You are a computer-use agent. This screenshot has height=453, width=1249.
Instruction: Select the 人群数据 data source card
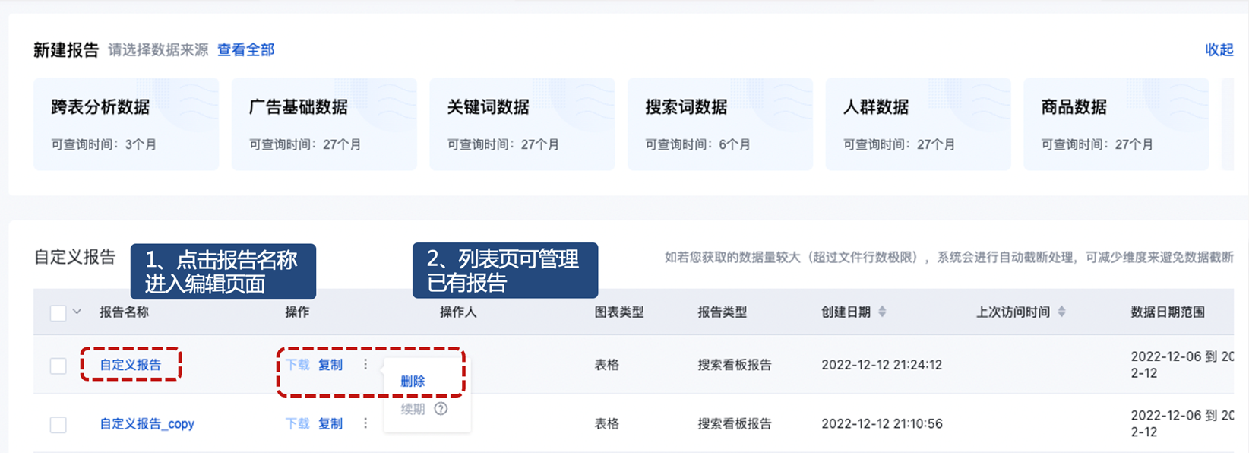[918, 124]
